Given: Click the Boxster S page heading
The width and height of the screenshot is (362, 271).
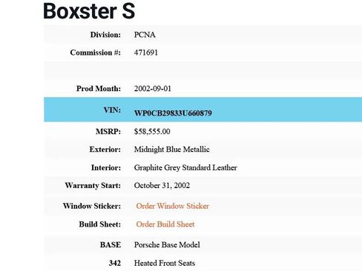Looking at the screenshot, I should pos(89,11).
